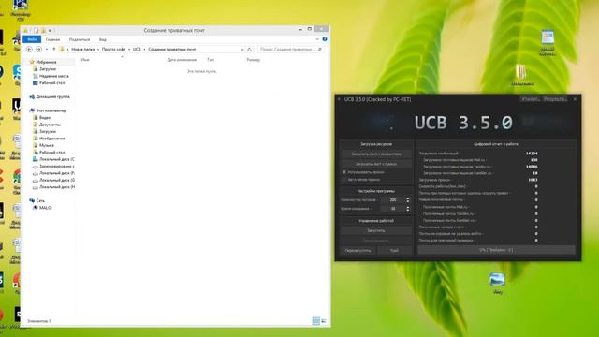The width and height of the screenshot is (599, 337).
Task: Open the Поделиться ribbon tab
Action: (80, 39)
